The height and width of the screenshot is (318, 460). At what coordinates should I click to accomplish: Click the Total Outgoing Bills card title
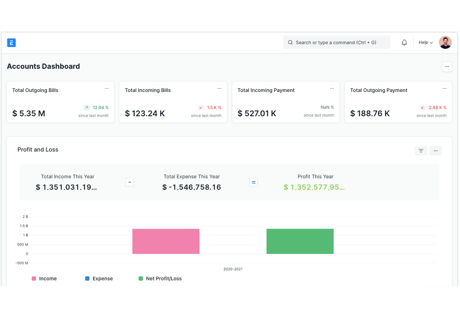tap(35, 90)
